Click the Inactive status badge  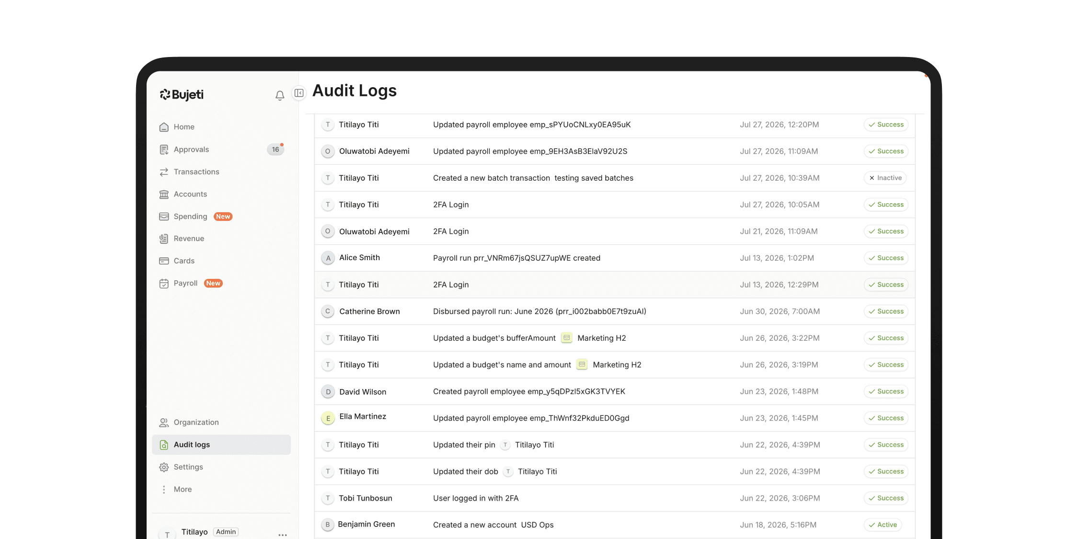(x=885, y=178)
